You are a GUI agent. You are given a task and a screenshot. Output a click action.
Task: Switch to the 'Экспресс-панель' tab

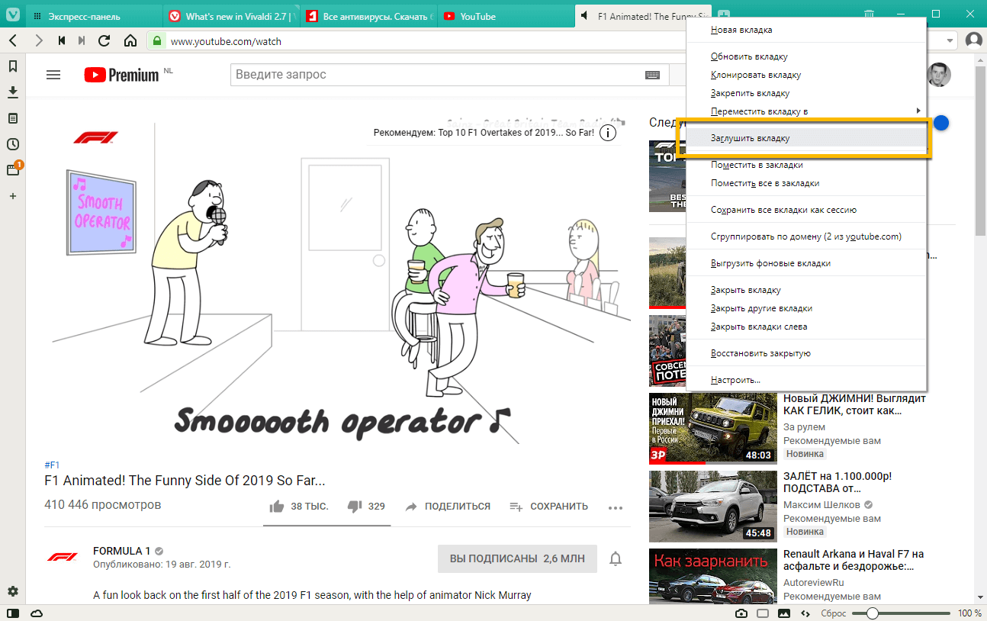point(94,16)
